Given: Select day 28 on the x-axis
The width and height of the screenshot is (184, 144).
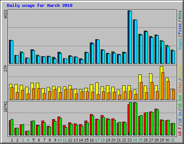Looking at the screenshot, I should click(156, 140).
